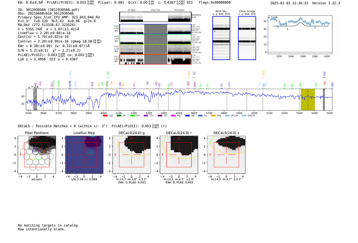This screenshot has height=243, width=358.
Task: Click the dark green OII legend swatch
Action: (119, 116)
